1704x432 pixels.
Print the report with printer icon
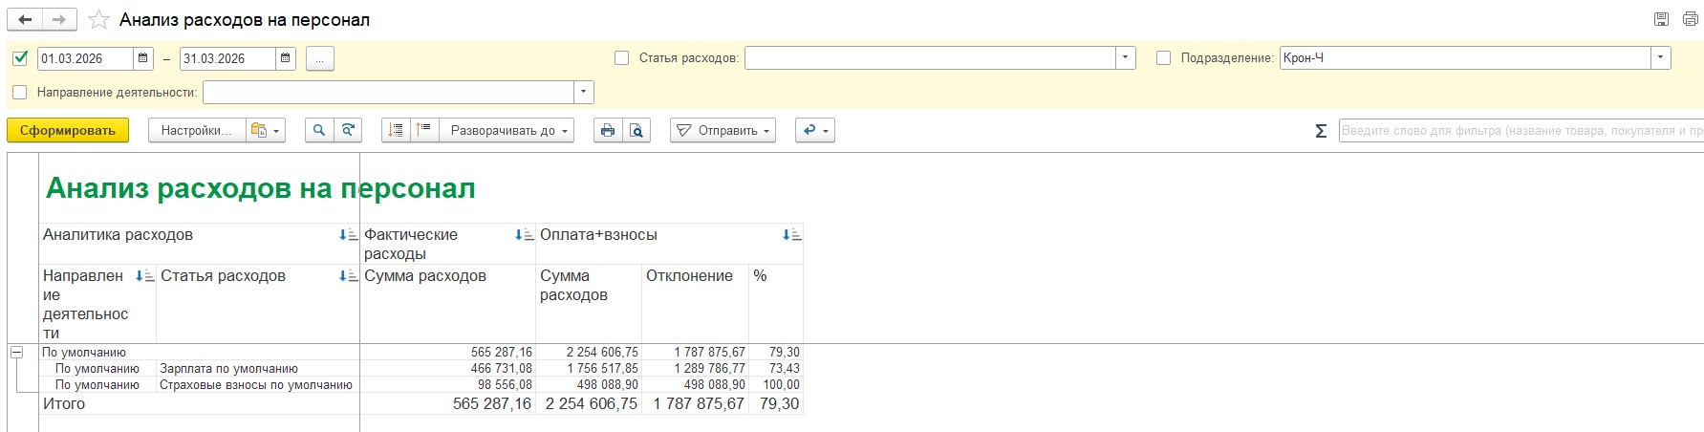pyautogui.click(x=608, y=130)
